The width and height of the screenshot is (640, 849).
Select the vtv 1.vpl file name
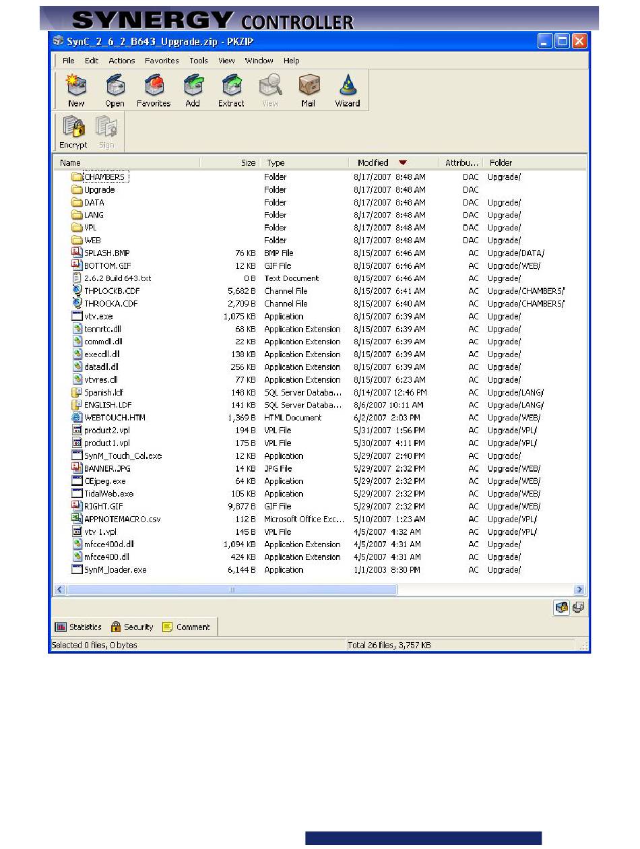[100, 532]
